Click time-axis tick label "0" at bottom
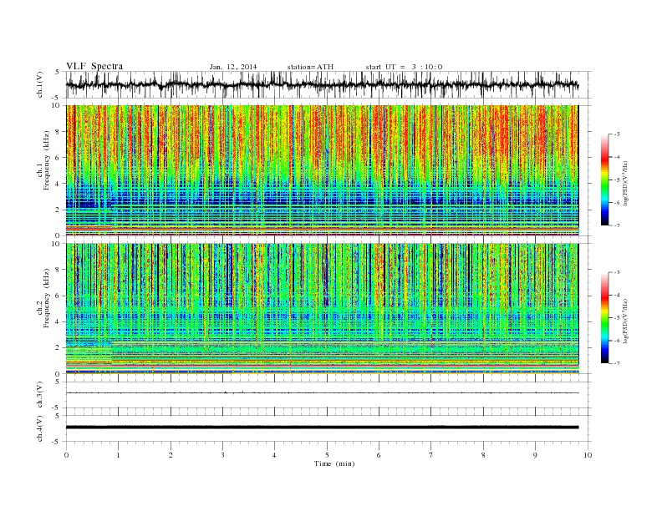662x511 pixels. point(66,455)
